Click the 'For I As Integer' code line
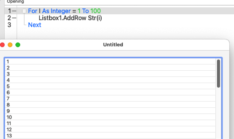The width and height of the screenshot is (234, 139). [x=64, y=11]
